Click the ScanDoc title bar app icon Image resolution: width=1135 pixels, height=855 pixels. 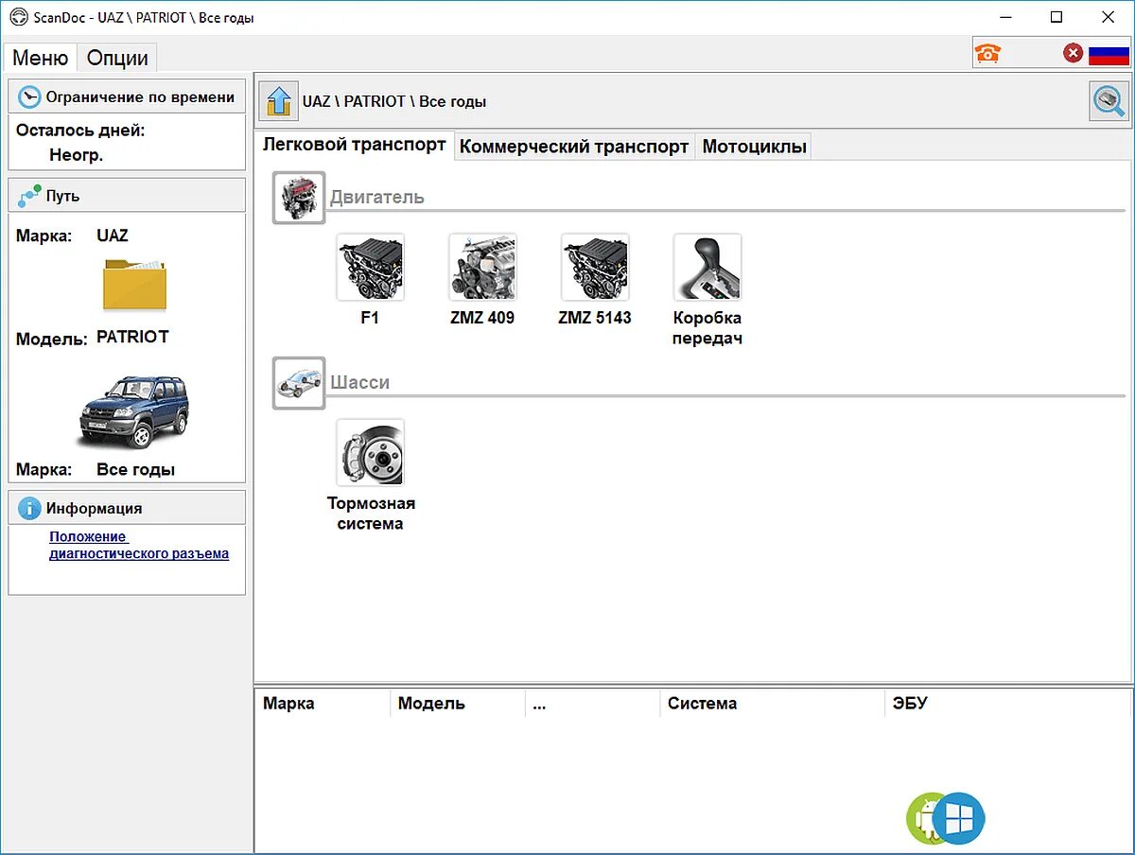(x=17, y=17)
